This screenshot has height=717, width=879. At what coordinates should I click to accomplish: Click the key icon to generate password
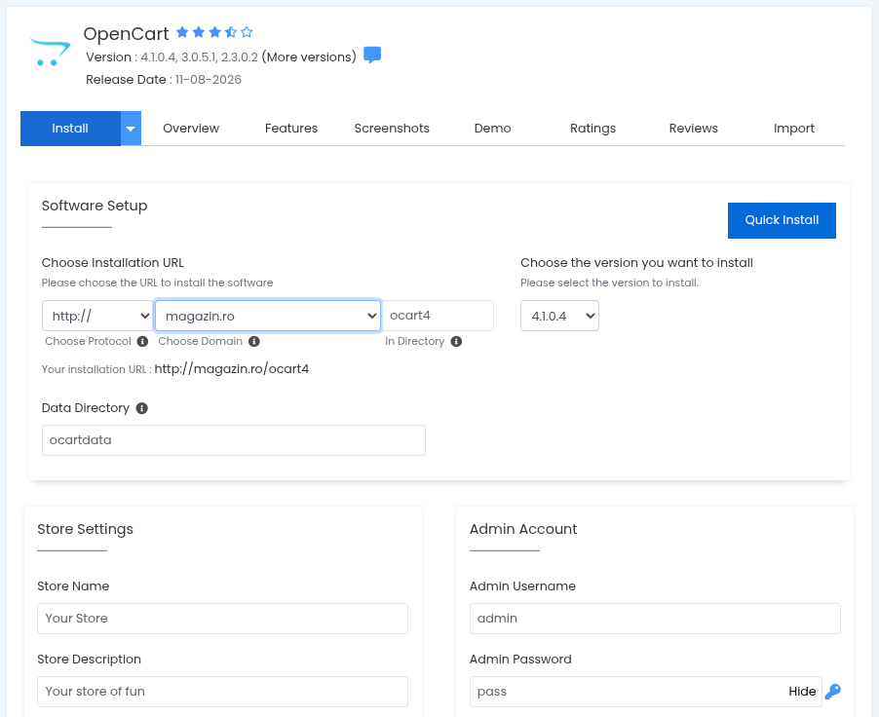833,692
